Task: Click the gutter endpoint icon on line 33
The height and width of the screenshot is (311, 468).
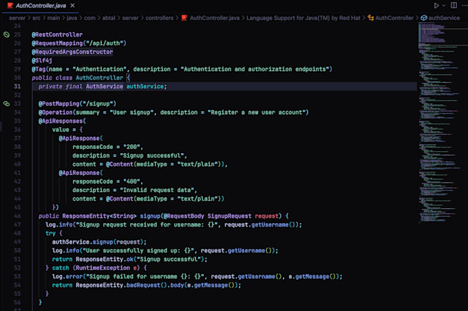Action: point(6,104)
